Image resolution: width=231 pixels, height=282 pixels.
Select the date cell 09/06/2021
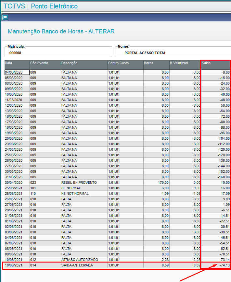17,254
